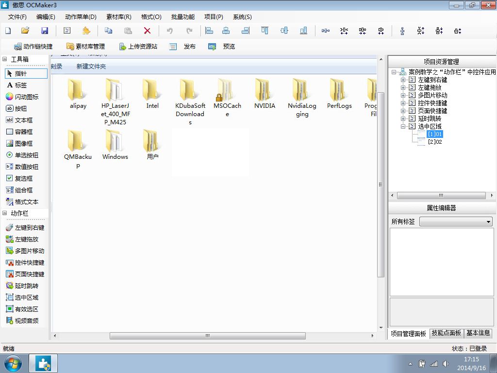This screenshot has width=497, height=373.
Task: Click the 素材库管理 button
Action: tap(85, 47)
